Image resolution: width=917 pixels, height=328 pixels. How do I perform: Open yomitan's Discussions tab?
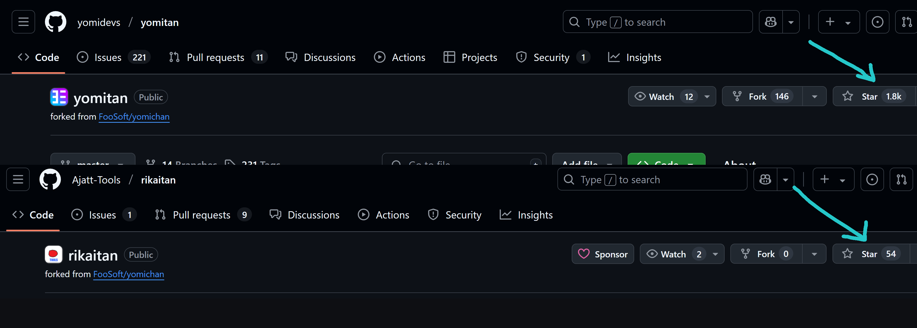click(320, 57)
